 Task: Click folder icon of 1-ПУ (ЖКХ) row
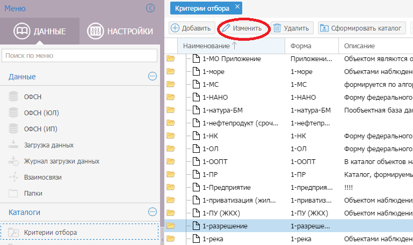click(171, 213)
